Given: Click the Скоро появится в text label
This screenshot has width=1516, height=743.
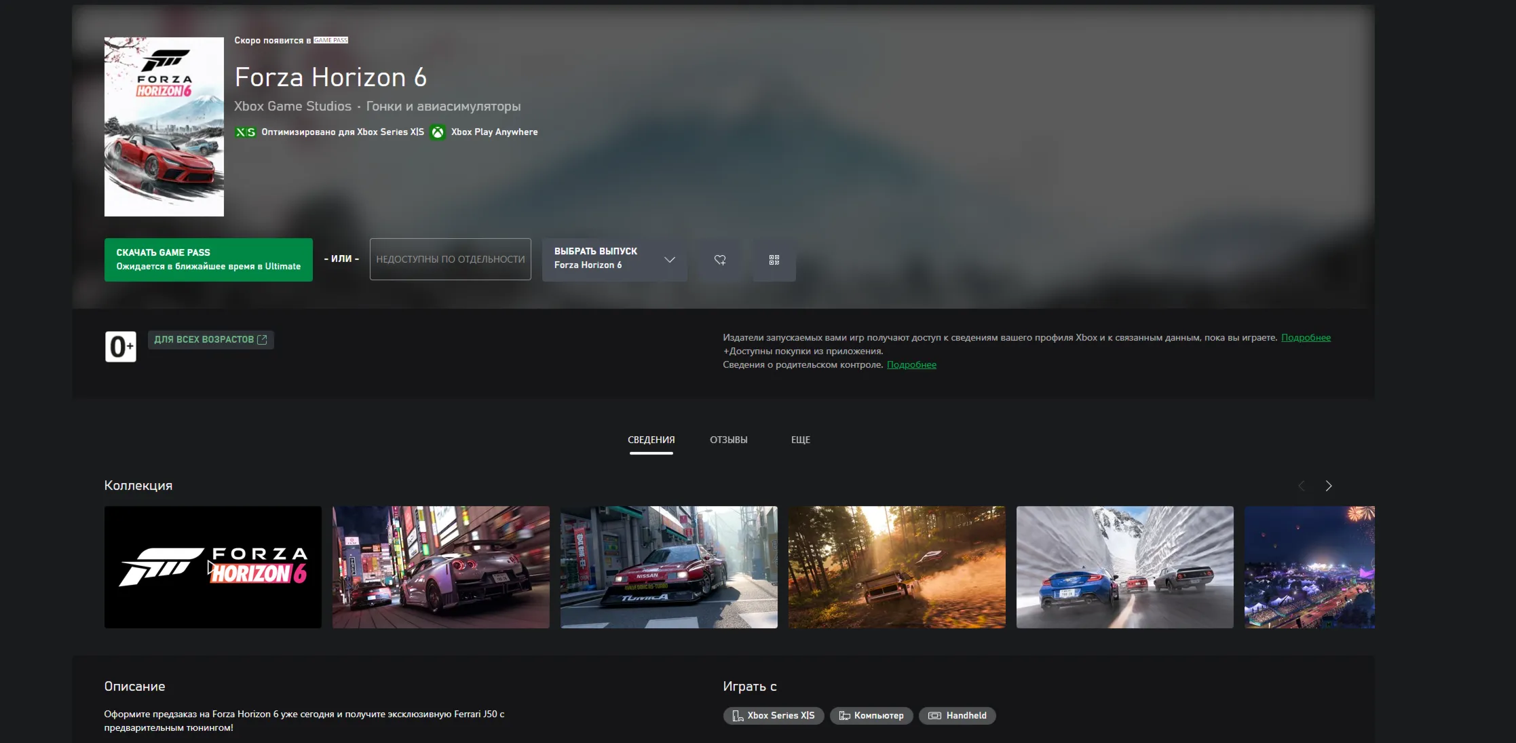Looking at the screenshot, I should point(273,41).
